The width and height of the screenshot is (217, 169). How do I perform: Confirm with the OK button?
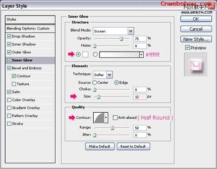tap(196, 19)
